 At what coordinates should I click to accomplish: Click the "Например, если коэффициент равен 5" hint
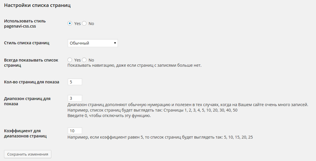pyautogui.click(x=160, y=137)
